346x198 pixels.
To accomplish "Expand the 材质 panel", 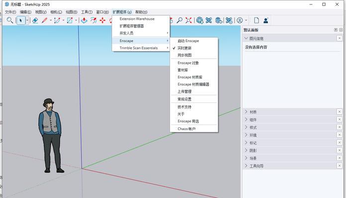I will click(x=246, y=112).
